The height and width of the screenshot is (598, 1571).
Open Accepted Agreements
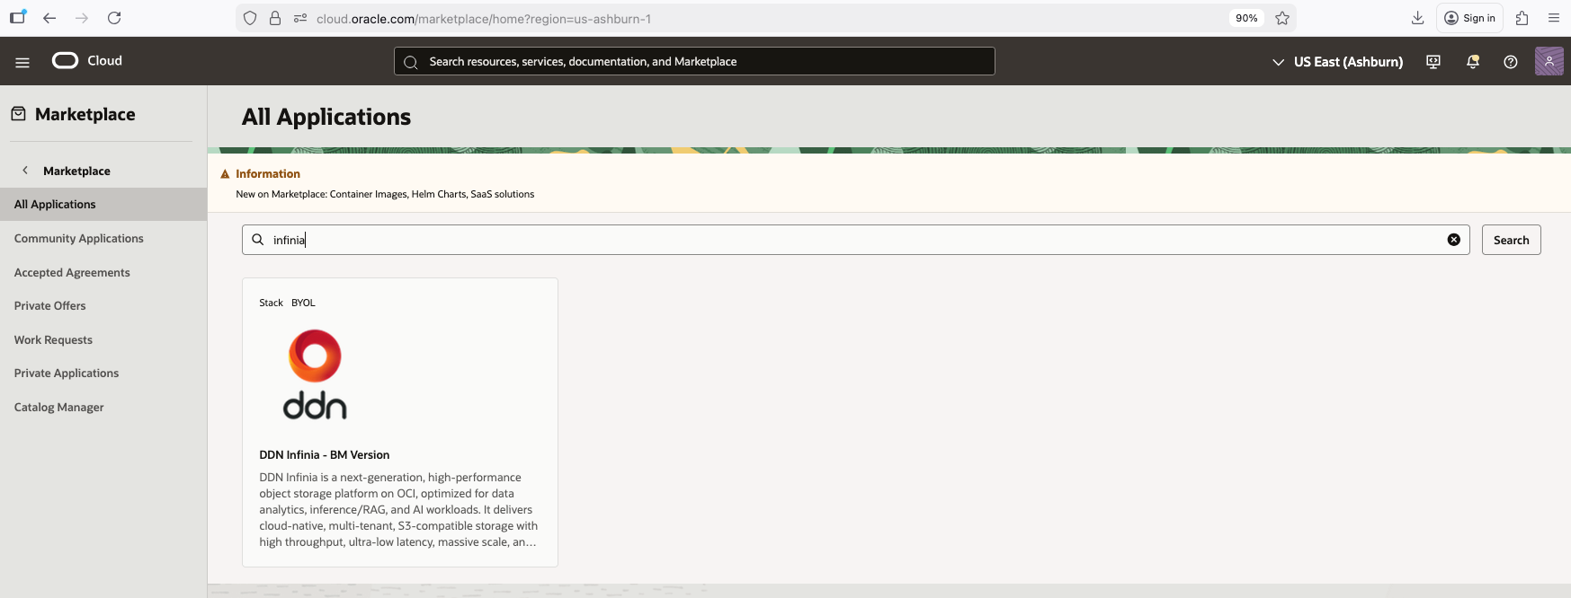coord(72,272)
